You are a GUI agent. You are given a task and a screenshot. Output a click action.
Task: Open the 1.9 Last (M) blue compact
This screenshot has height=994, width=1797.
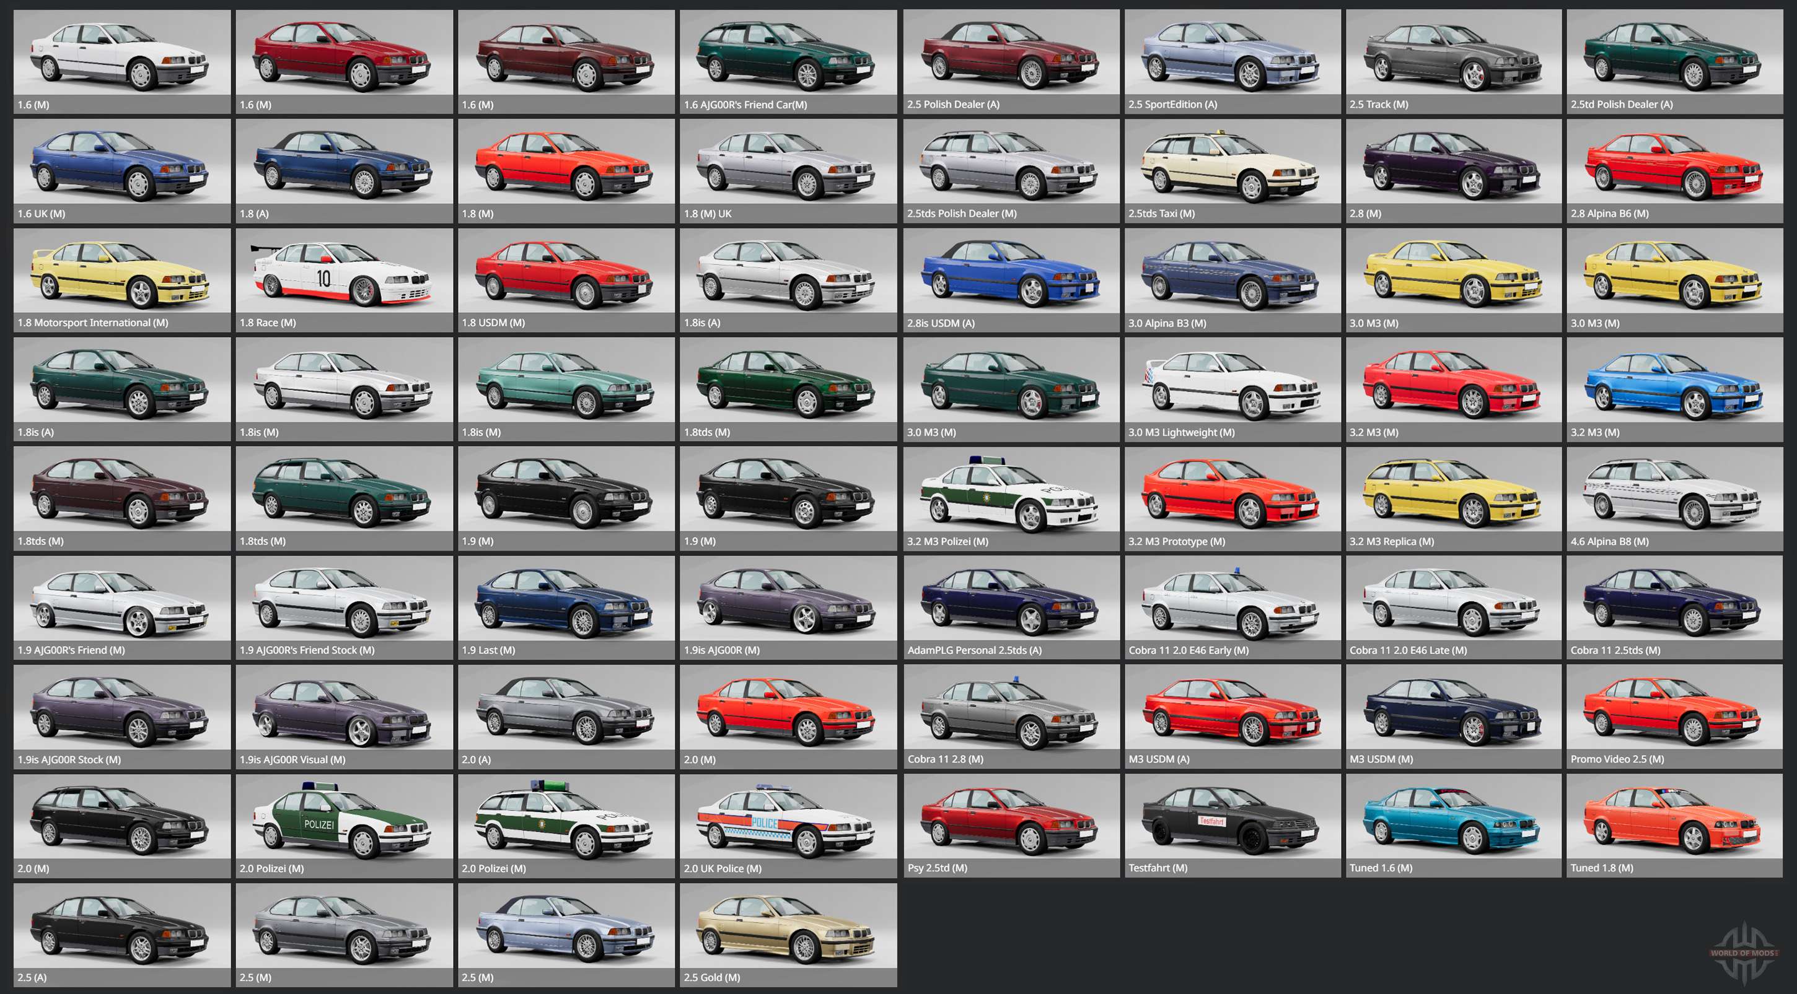(566, 608)
